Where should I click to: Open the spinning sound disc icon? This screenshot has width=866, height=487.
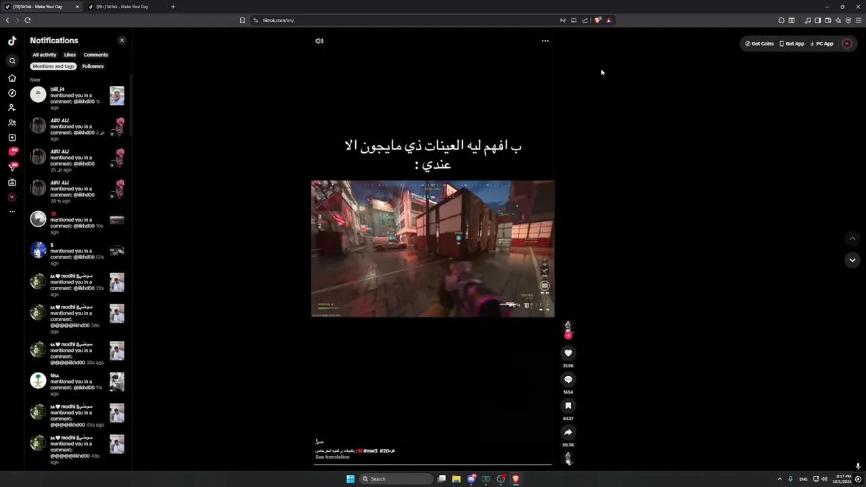[x=568, y=458]
